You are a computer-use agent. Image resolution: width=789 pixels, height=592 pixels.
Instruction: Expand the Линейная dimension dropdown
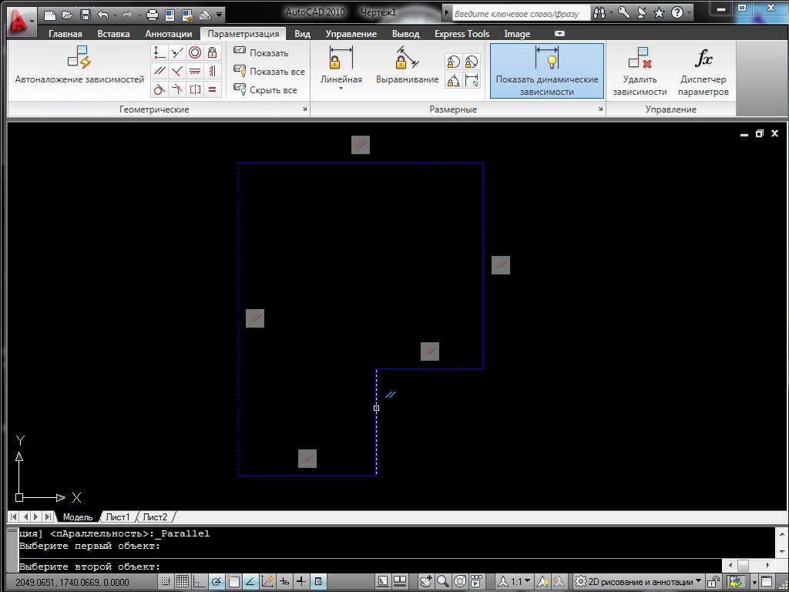pos(341,89)
